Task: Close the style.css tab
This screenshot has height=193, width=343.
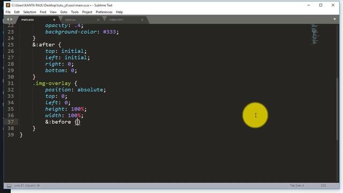Action: 98,20
